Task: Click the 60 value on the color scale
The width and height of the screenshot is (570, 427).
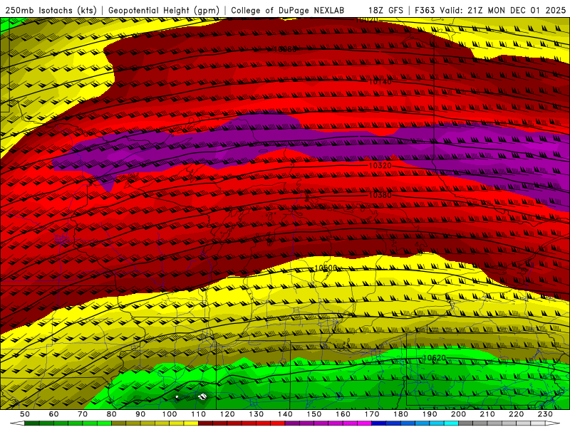Action: [53, 414]
